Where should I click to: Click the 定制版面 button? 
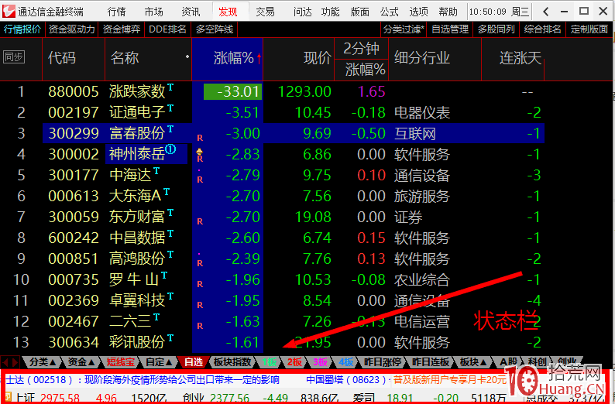(589, 29)
